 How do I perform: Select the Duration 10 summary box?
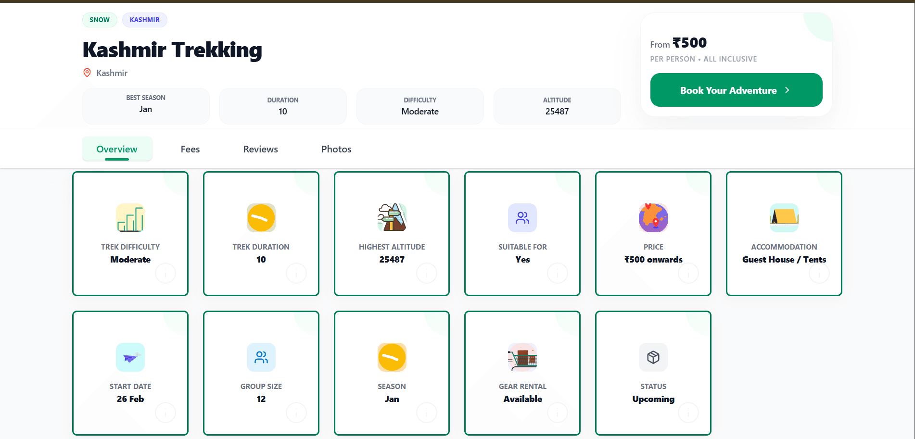(283, 106)
